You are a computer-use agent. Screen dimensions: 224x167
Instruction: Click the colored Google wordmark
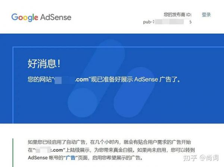(25, 18)
